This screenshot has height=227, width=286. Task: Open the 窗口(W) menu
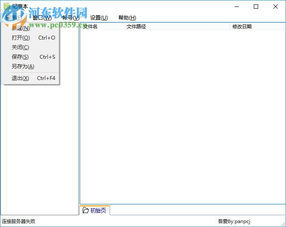point(42,18)
